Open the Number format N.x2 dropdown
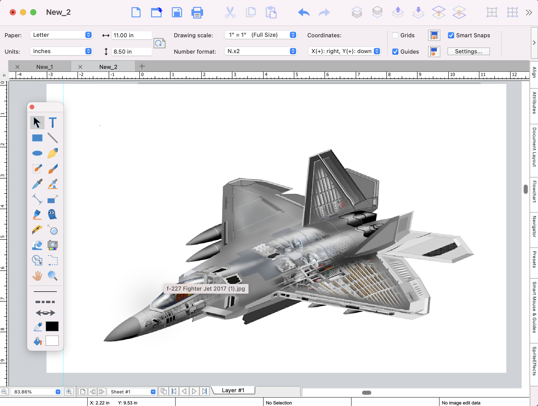 point(261,51)
